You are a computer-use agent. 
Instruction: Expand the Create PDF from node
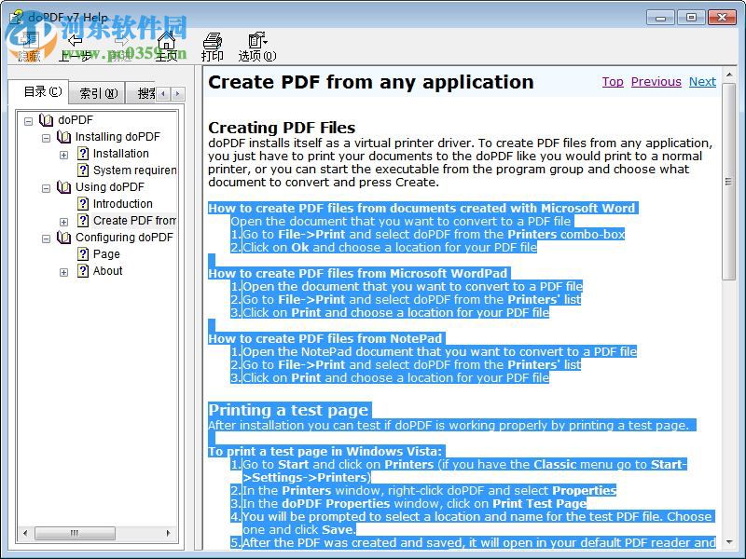tap(62, 221)
